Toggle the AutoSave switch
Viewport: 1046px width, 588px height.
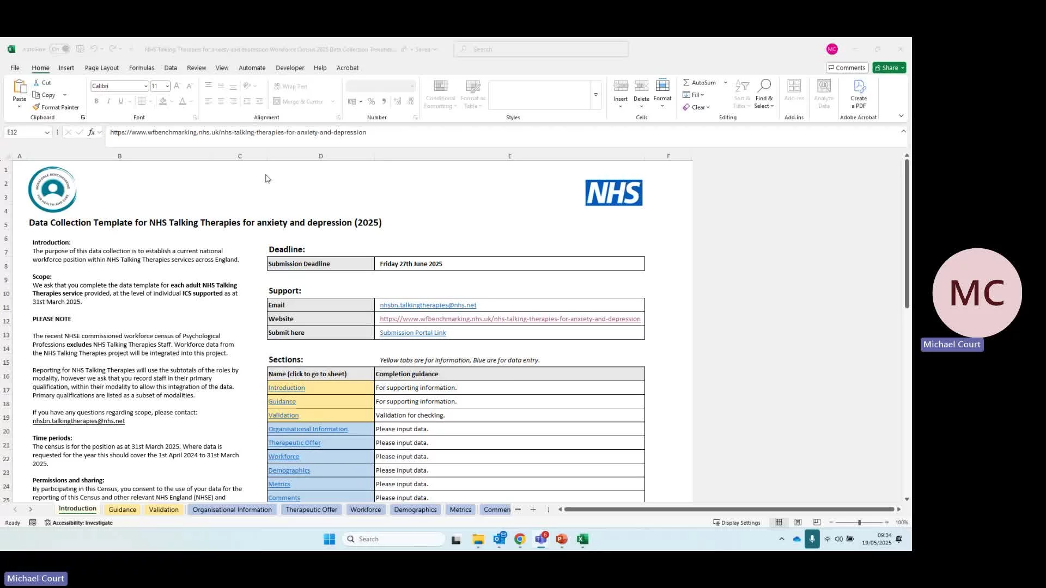click(60, 49)
